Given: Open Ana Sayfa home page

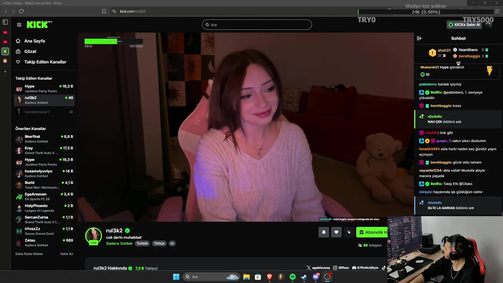Looking at the screenshot, I should point(30,41).
